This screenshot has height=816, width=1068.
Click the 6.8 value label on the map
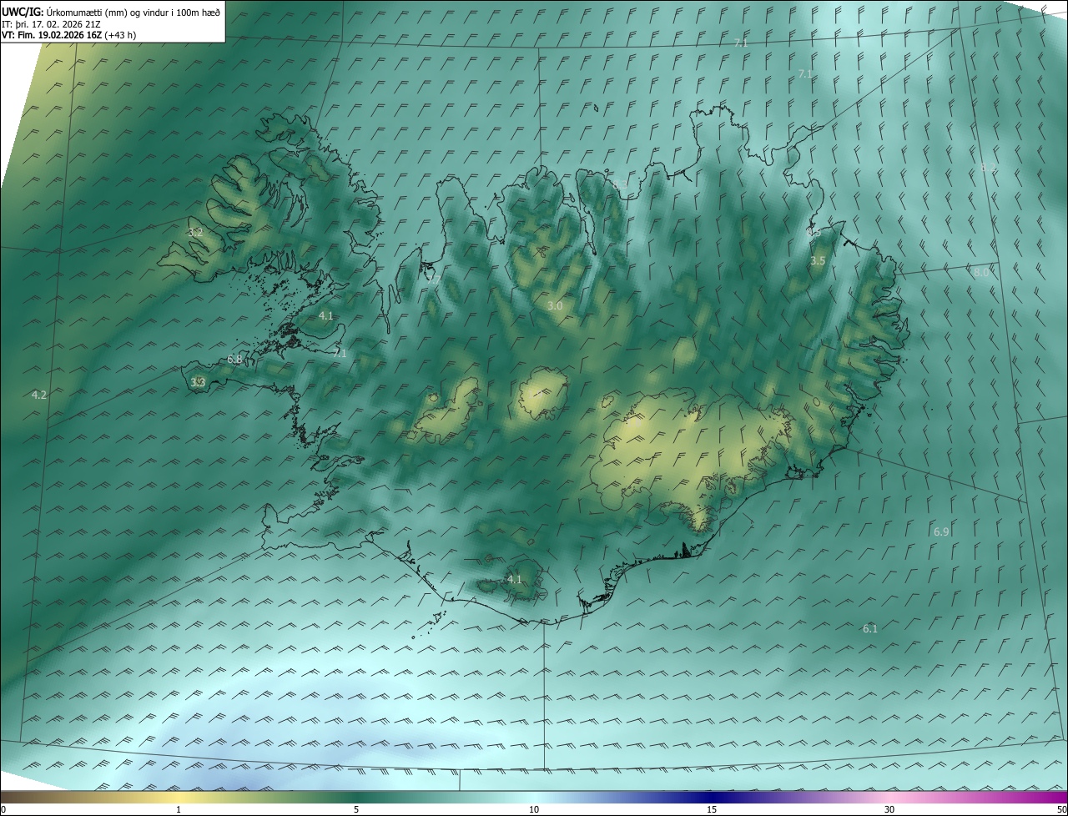[x=234, y=359]
